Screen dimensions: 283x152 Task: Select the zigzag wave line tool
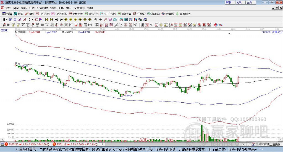click(x=121, y=25)
